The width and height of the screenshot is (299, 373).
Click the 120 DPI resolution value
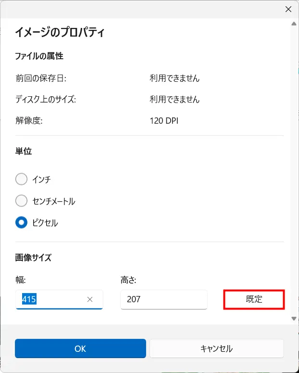click(164, 121)
